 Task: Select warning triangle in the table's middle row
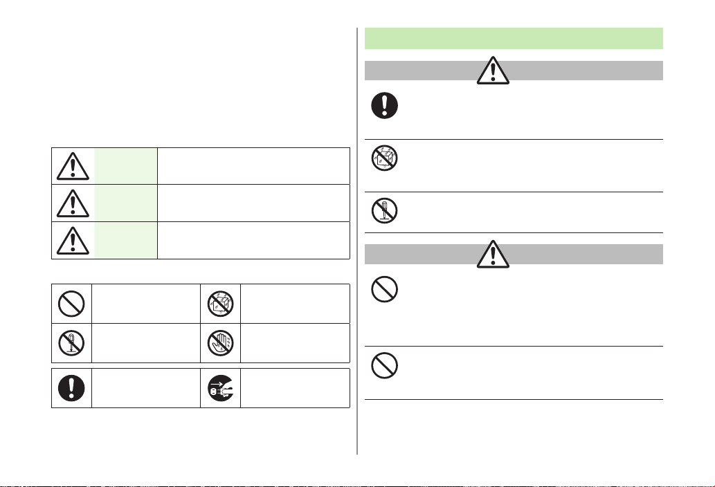coord(73,203)
